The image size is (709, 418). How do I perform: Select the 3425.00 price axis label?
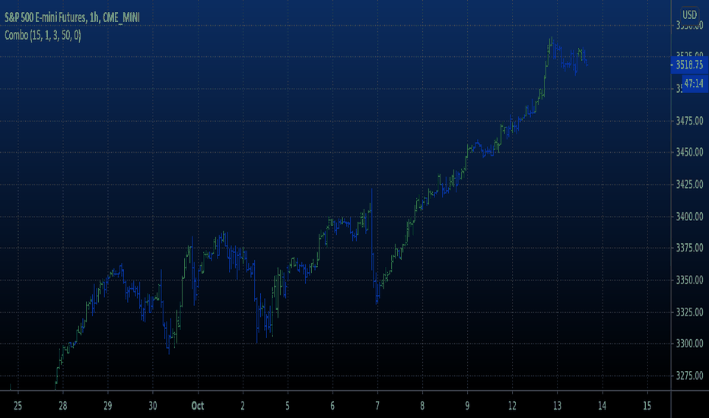[689, 185]
